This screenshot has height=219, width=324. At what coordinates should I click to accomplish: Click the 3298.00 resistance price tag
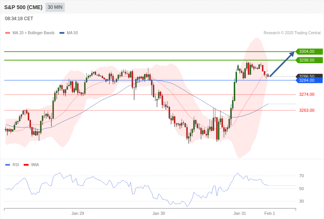pyautogui.click(x=309, y=60)
